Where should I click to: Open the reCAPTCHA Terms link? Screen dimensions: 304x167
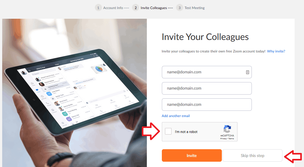click(231, 139)
